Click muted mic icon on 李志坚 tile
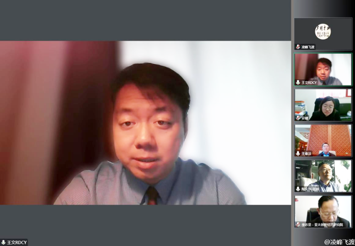 (x=298, y=225)
